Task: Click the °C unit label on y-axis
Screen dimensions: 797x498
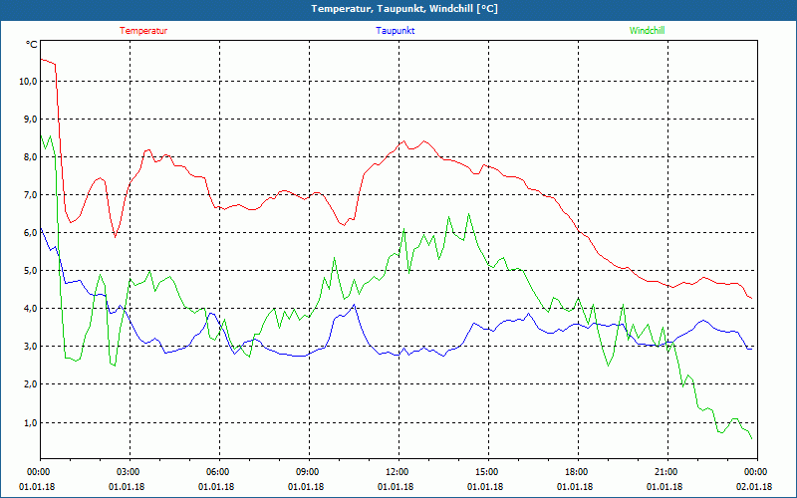Action: click(x=32, y=45)
